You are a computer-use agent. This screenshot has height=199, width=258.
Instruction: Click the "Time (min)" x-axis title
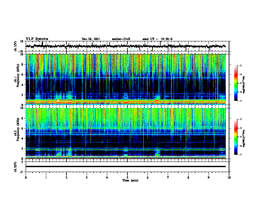pos(130,180)
